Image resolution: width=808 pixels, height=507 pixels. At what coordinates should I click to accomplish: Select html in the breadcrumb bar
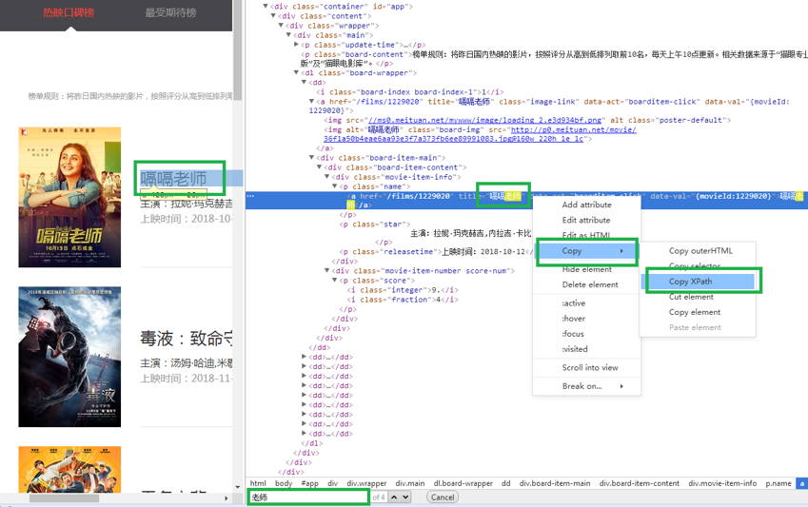point(258,483)
